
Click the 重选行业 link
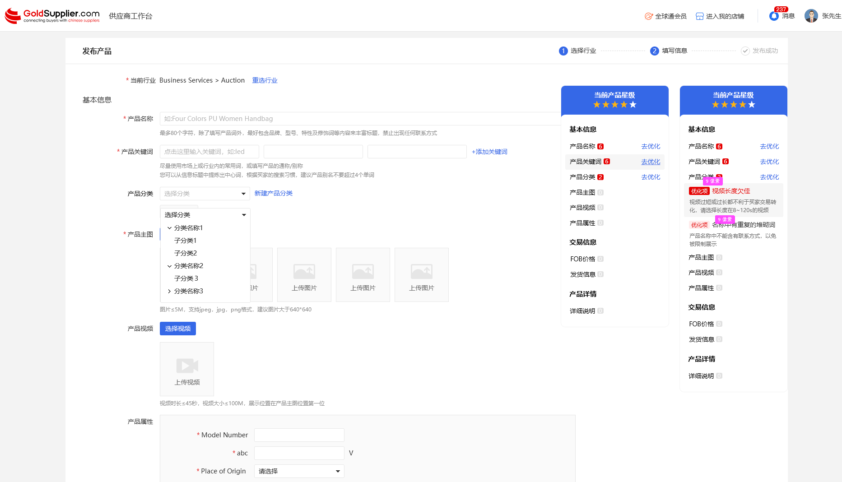(265, 80)
